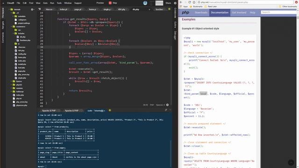
Task: Go back in the Chrome browser
Action: [181, 2]
